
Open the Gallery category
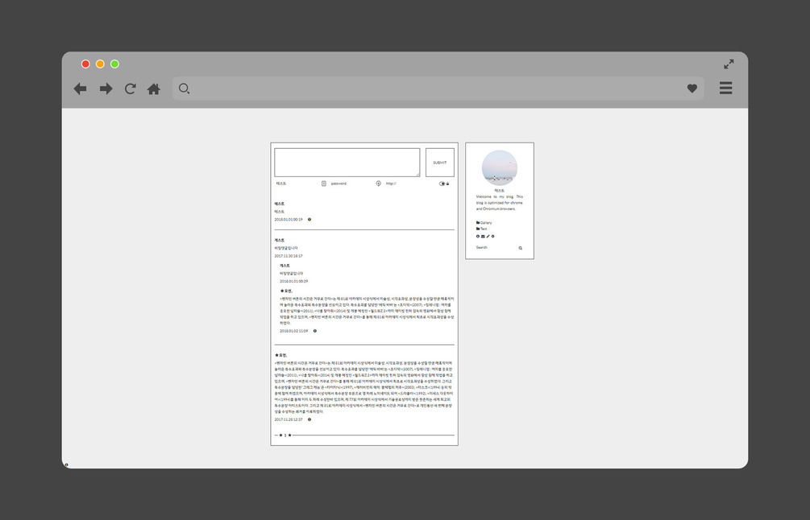[x=486, y=223]
